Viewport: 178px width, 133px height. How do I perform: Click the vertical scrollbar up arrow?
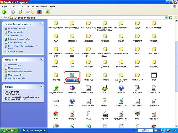[x=177, y=21]
